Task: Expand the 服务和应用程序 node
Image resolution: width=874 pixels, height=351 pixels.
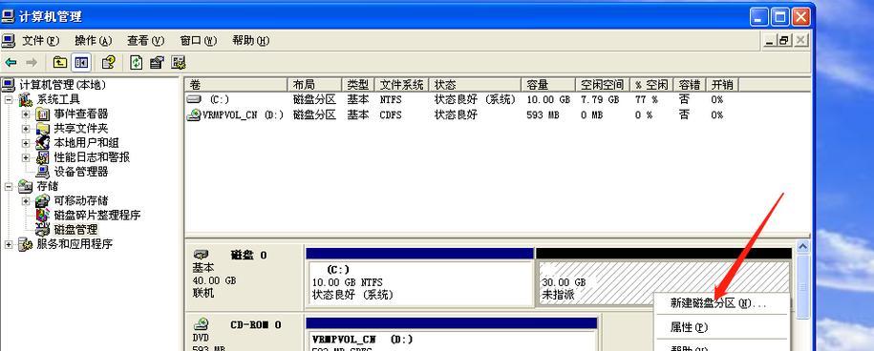Action: [9, 243]
